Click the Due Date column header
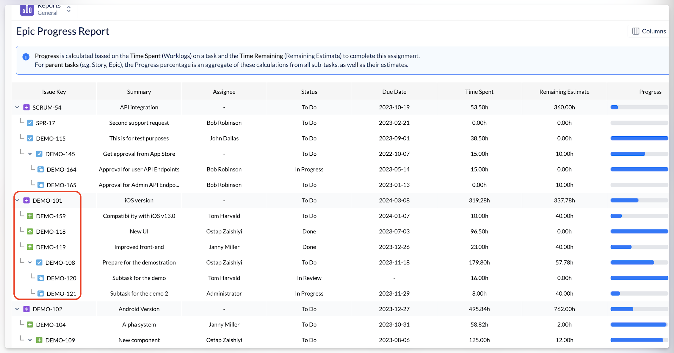Viewport: 674px width, 353px height. pos(394,92)
